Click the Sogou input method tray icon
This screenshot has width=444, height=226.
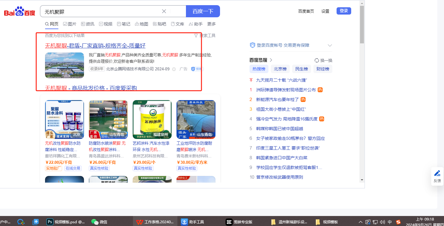click(x=398, y=222)
